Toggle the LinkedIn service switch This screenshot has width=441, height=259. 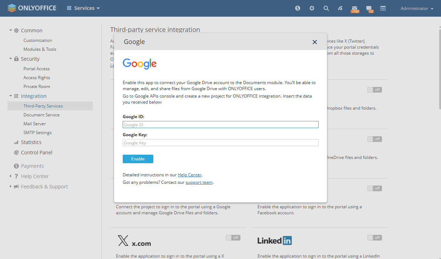coord(374,238)
